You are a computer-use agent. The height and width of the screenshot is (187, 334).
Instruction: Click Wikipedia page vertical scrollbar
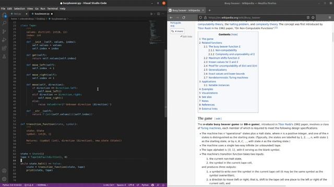[x=333, y=37]
